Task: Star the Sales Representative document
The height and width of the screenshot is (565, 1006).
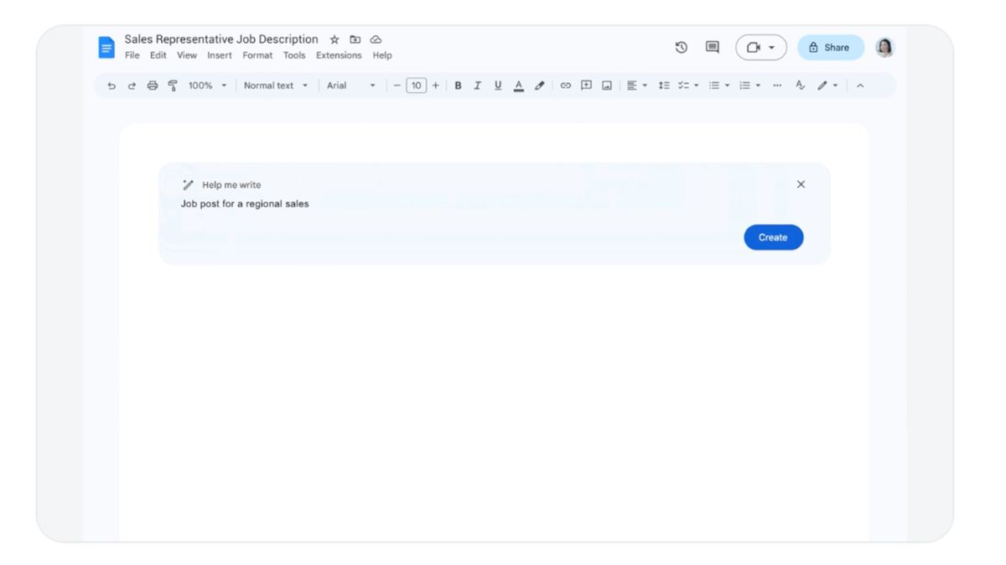Action: (334, 39)
